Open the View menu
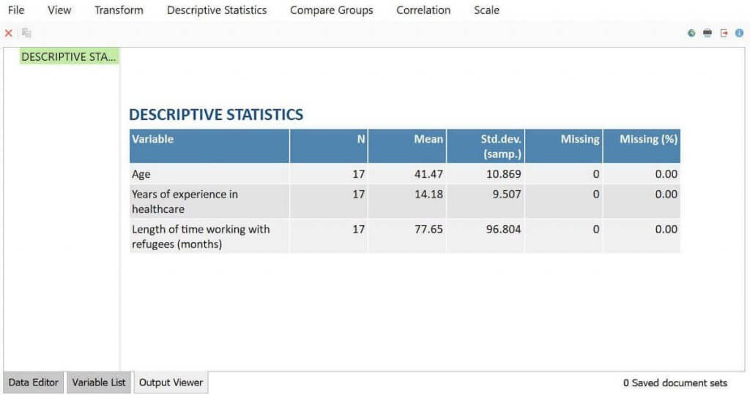 pos(59,10)
